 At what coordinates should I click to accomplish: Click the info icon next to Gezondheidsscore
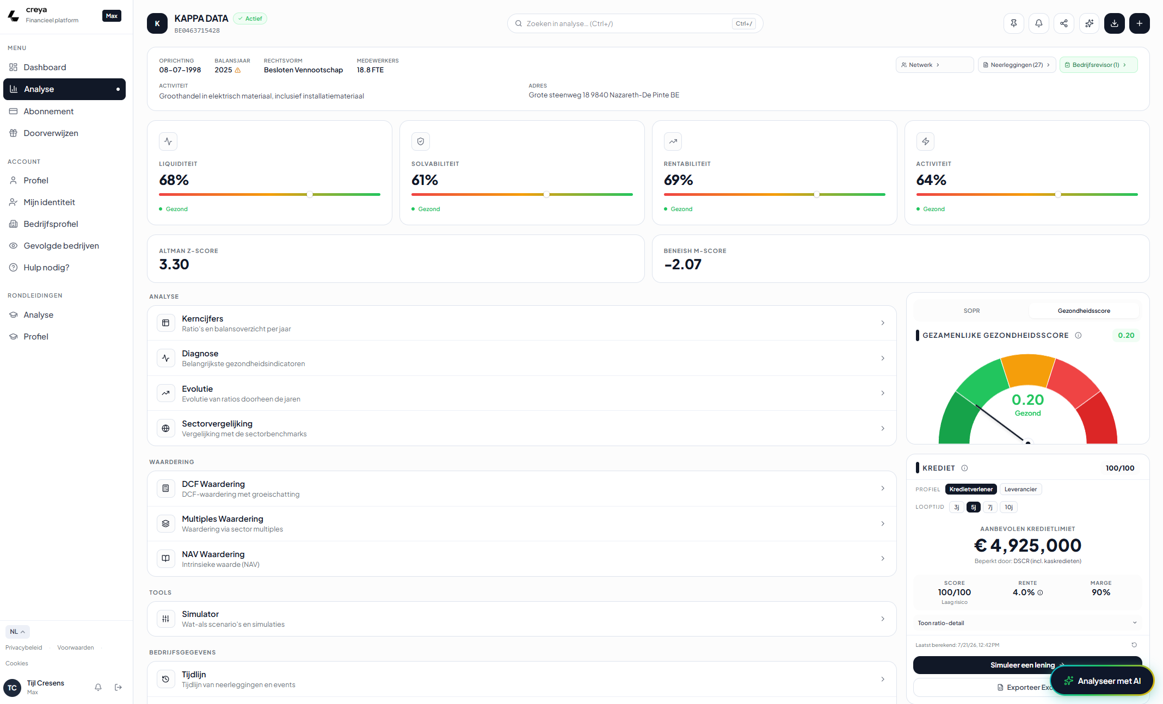click(1078, 335)
